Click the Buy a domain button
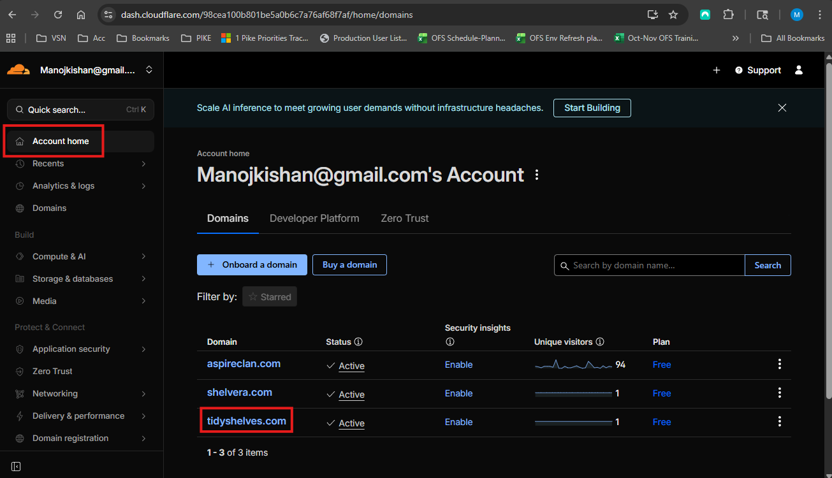Image resolution: width=832 pixels, height=478 pixels. 349,265
